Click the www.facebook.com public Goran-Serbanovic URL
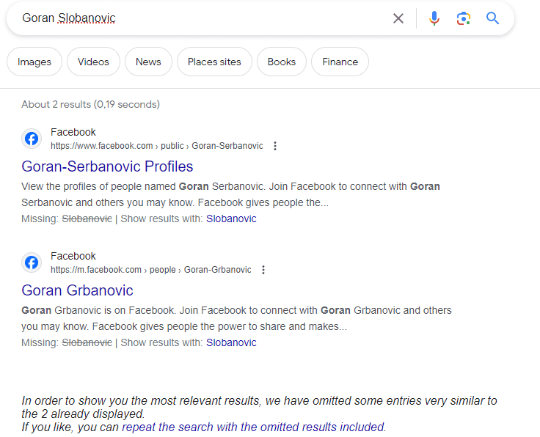Viewport: 540px width, 437px height. coord(157,146)
